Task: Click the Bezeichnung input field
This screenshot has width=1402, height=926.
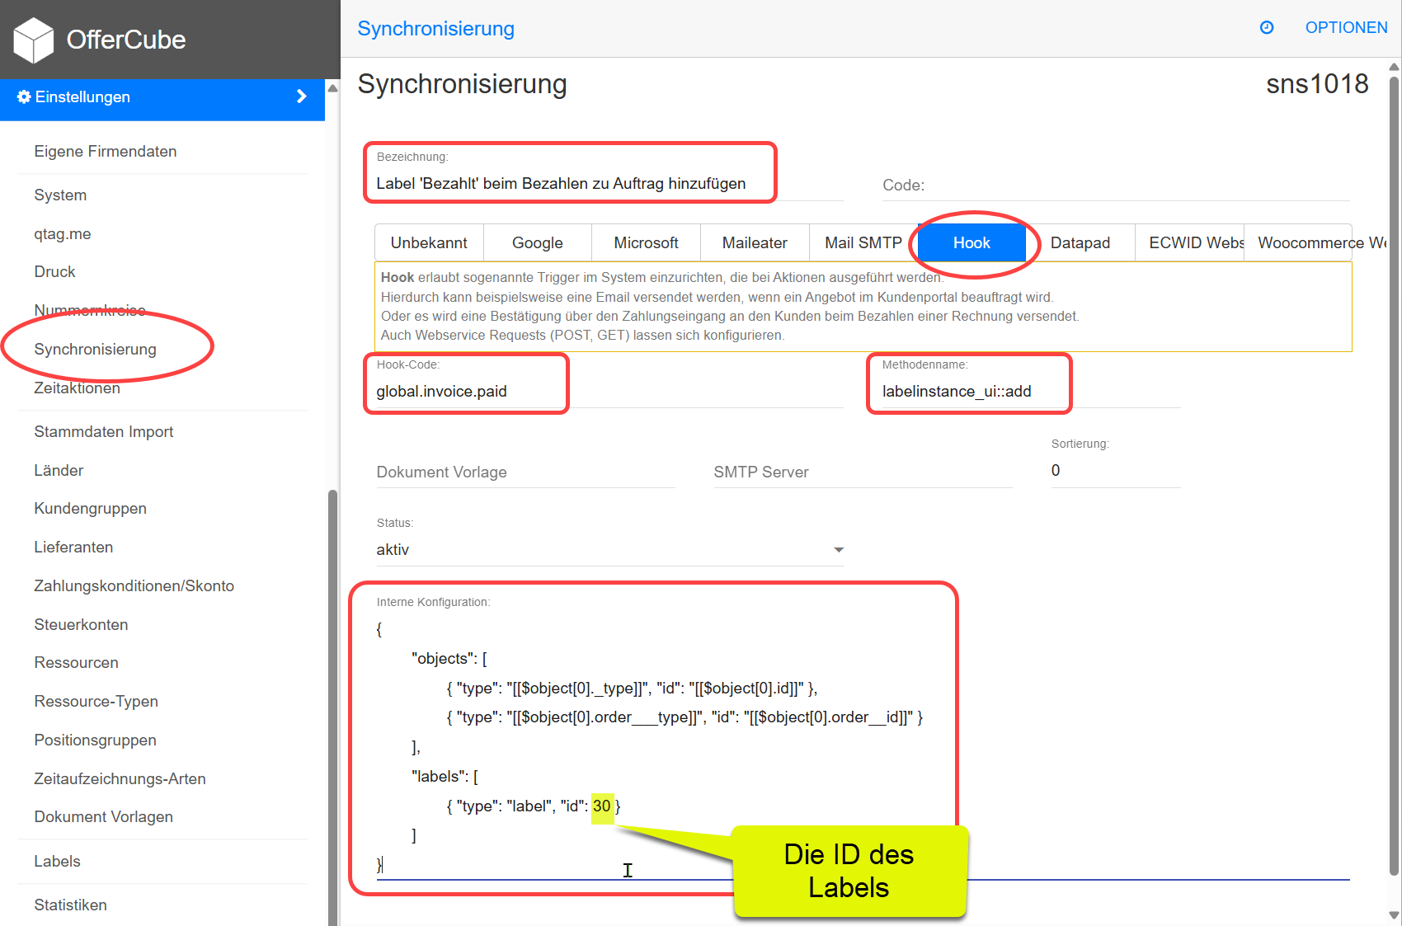Action: (609, 183)
